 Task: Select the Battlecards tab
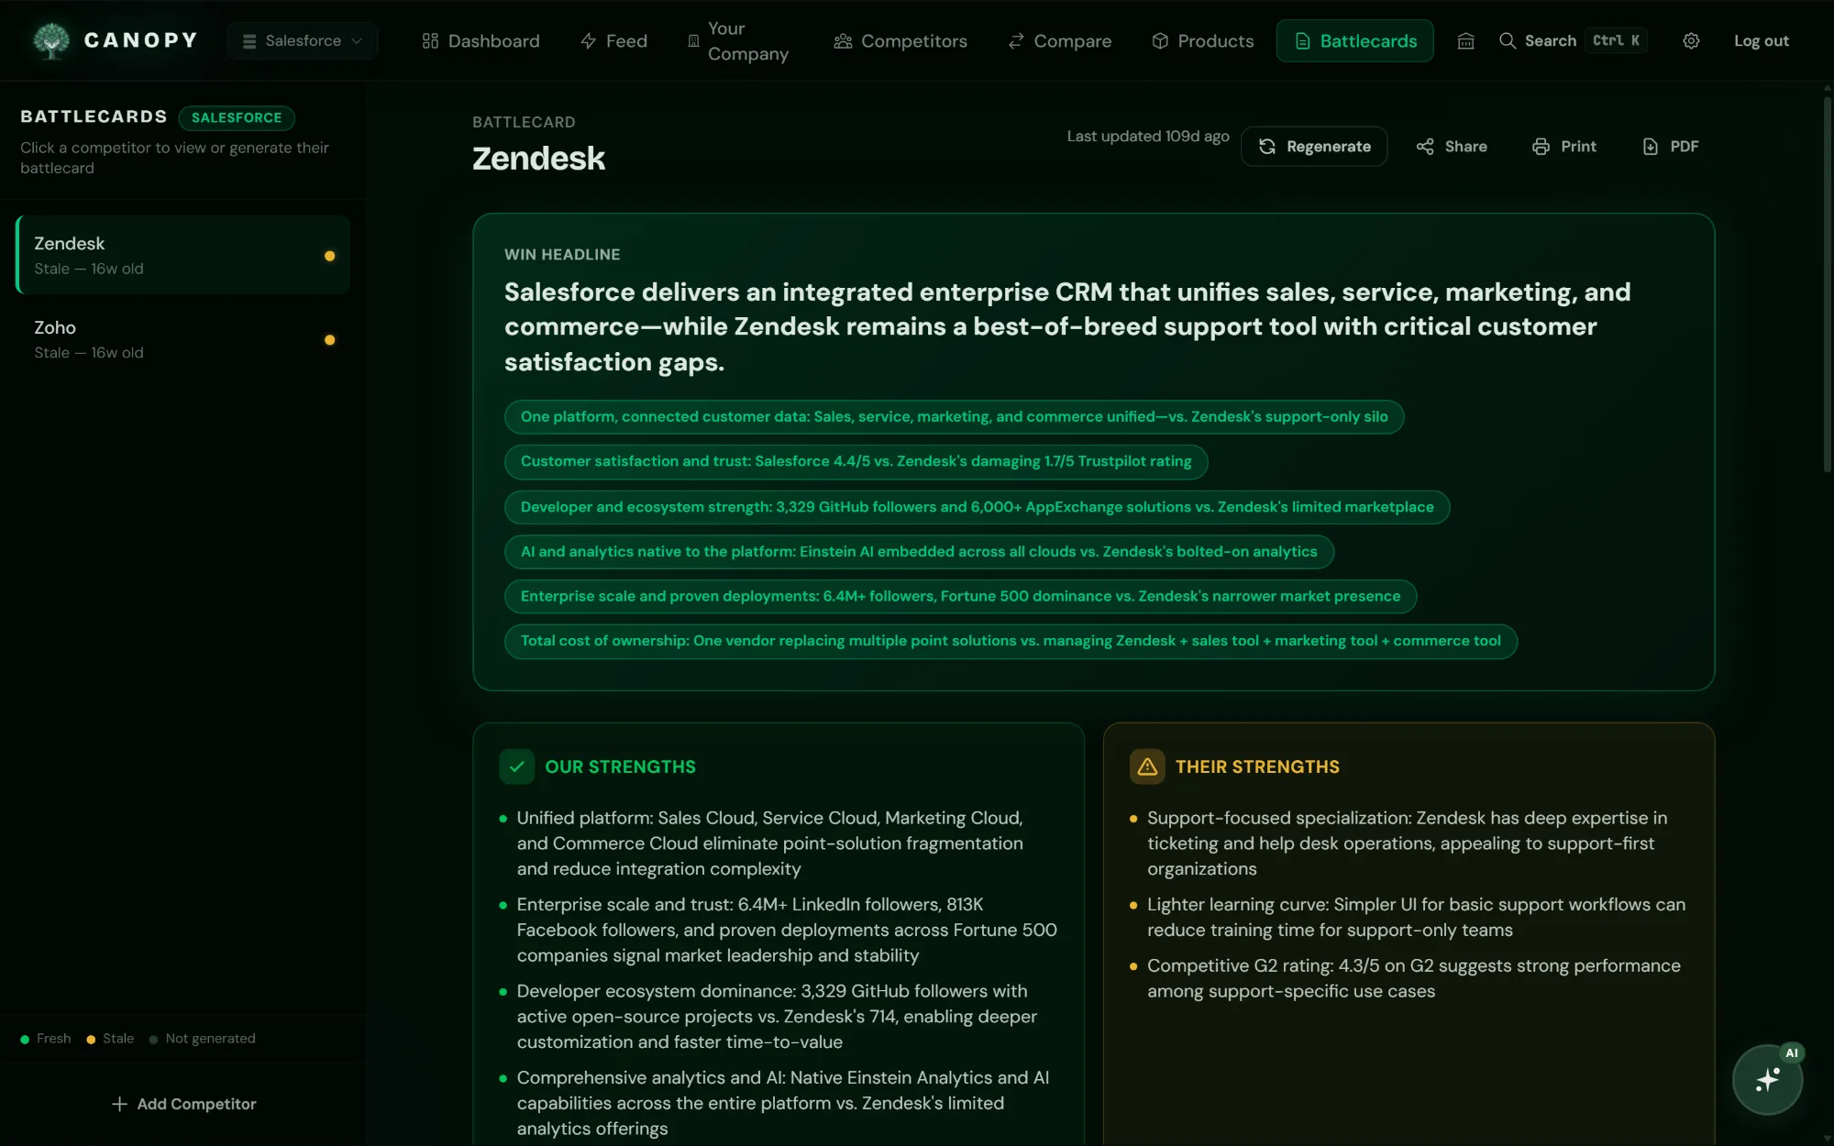pyautogui.click(x=1355, y=40)
